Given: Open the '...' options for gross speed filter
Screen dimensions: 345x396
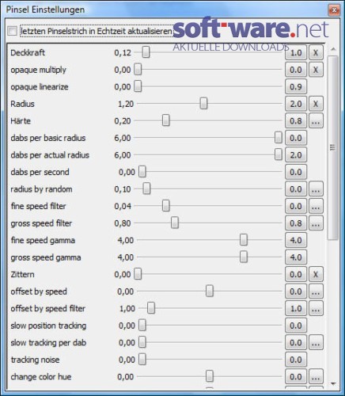Looking at the screenshot, I should pos(316,223).
